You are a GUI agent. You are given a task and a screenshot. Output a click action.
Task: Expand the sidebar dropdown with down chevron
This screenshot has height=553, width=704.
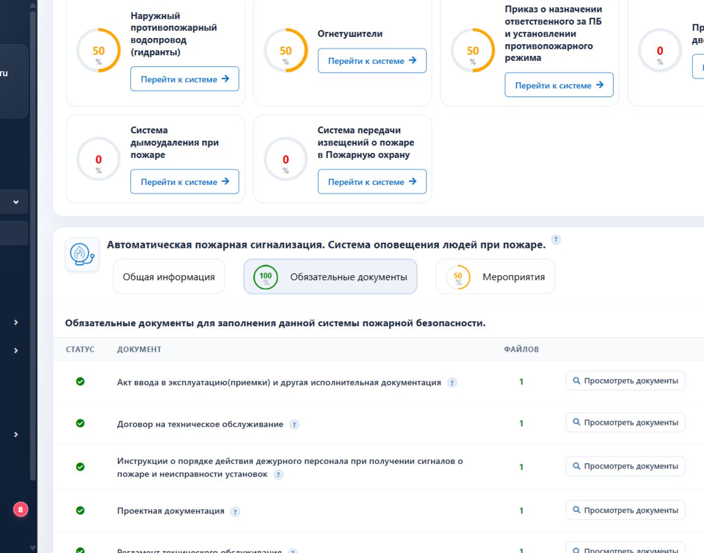(x=16, y=202)
